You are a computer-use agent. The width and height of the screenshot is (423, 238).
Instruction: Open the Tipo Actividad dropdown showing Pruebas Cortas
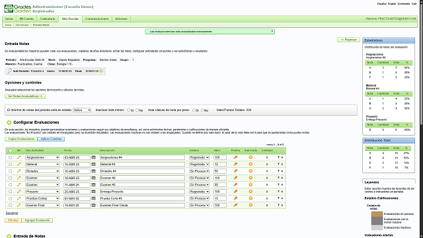click(x=42, y=198)
